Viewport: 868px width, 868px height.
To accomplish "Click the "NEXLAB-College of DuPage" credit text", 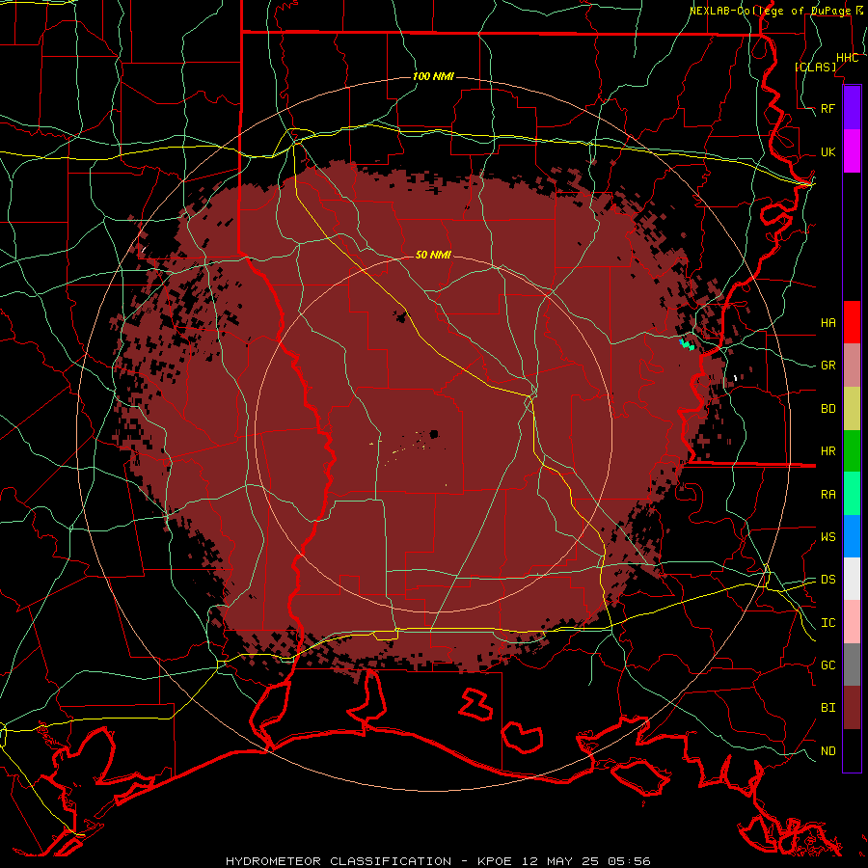I will [770, 11].
